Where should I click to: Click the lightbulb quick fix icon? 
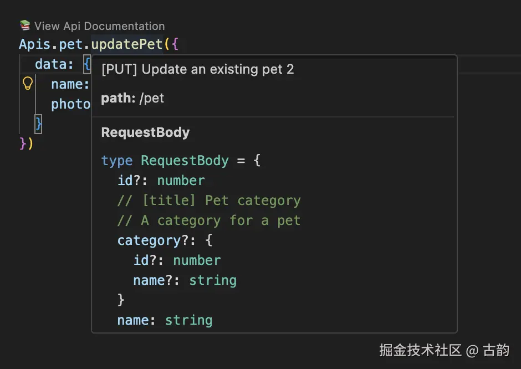click(x=27, y=83)
